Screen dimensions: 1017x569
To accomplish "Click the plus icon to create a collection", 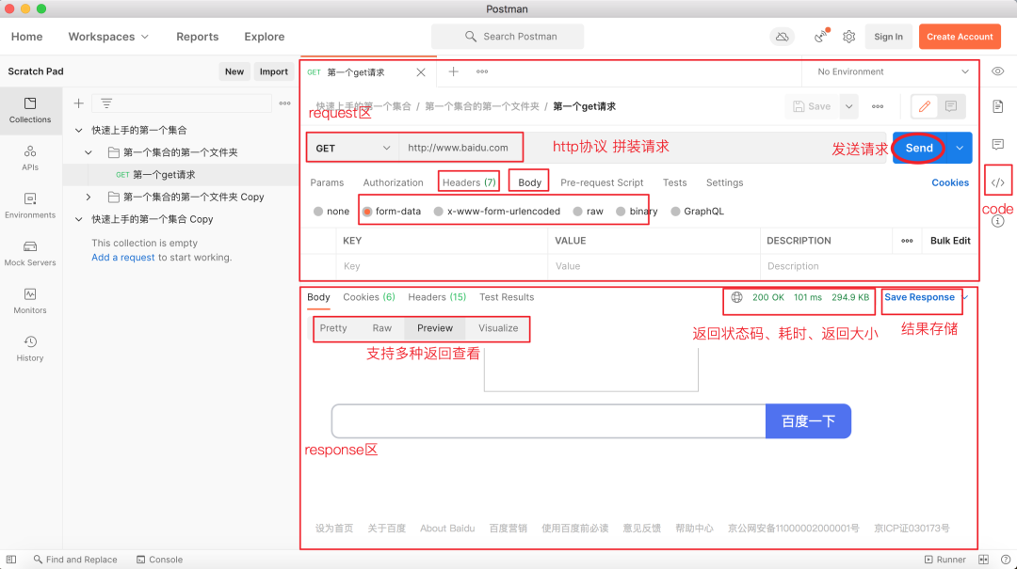I will click(78, 103).
